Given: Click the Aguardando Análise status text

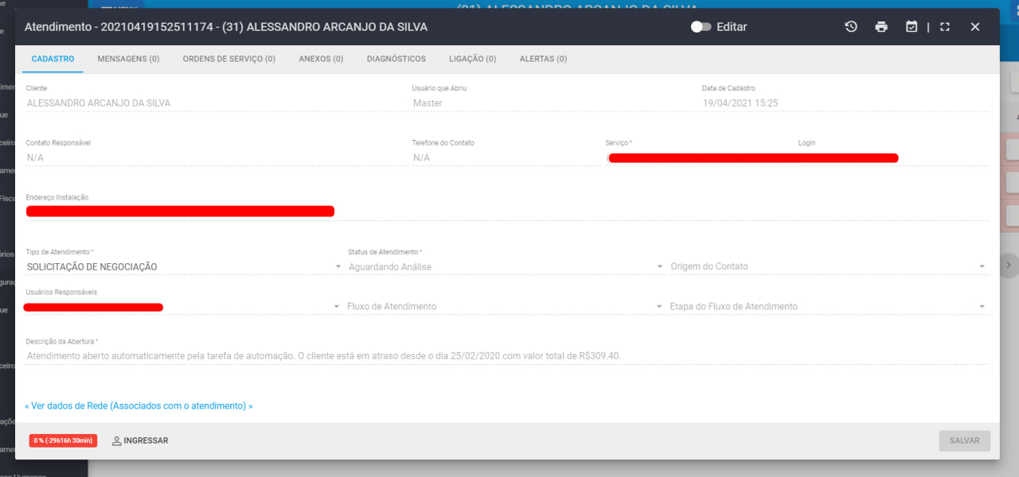Looking at the screenshot, I should point(390,267).
